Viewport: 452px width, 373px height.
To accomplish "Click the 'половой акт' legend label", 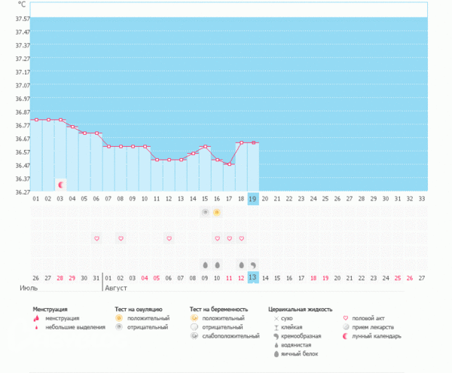I will coord(368,319).
